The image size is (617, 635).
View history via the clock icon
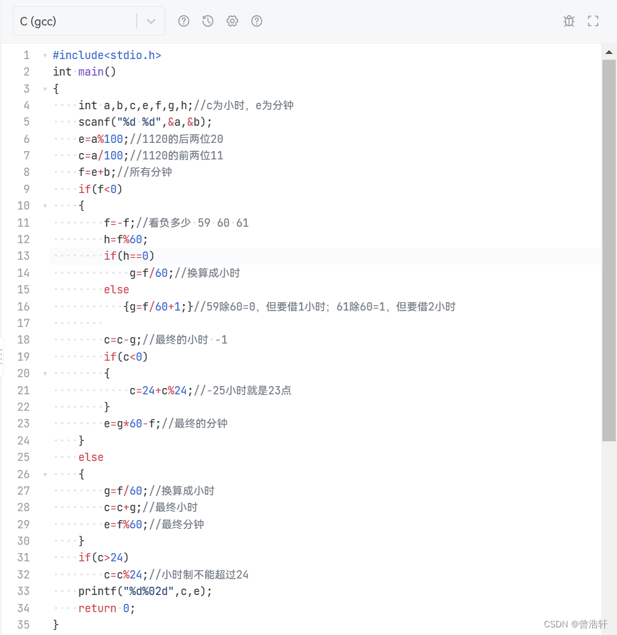[208, 21]
